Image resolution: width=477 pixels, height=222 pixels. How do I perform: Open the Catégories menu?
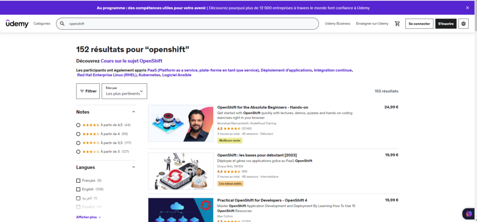pos(42,23)
